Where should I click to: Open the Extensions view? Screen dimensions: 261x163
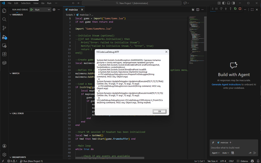coord(4,54)
